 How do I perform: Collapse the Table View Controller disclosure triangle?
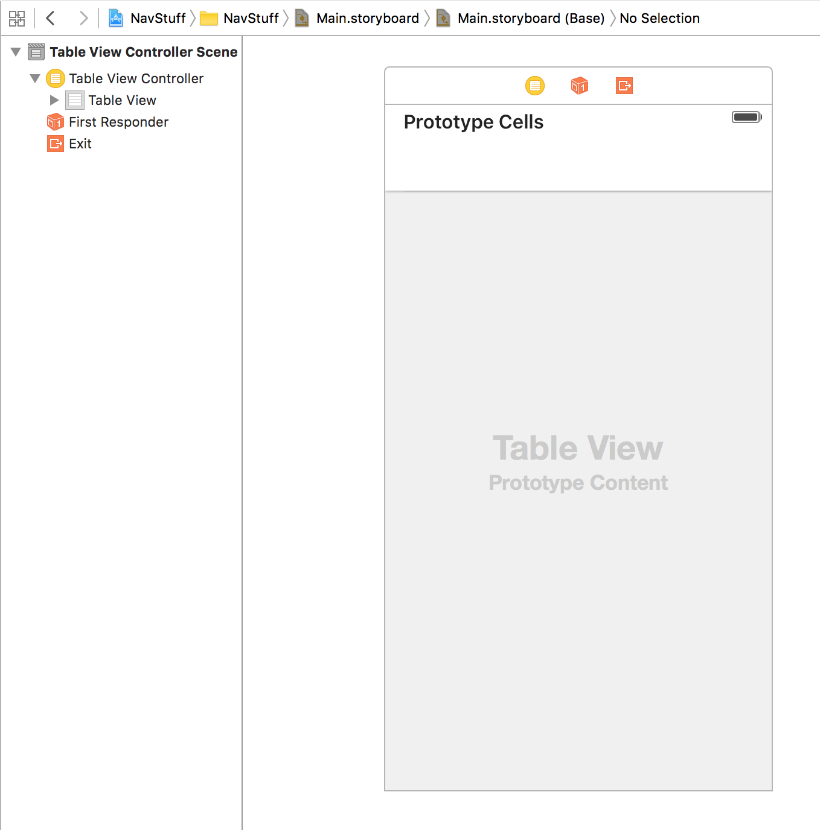pos(35,78)
